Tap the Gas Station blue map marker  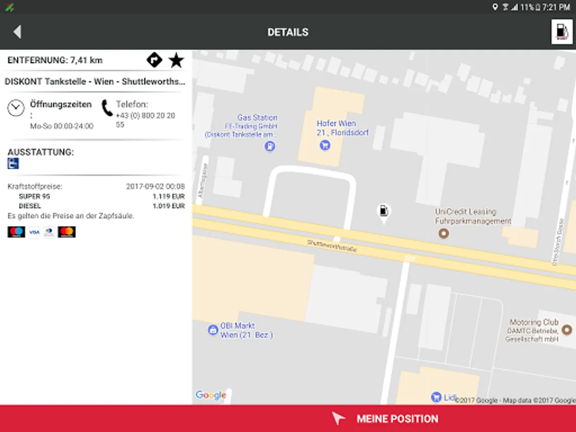[x=270, y=146]
